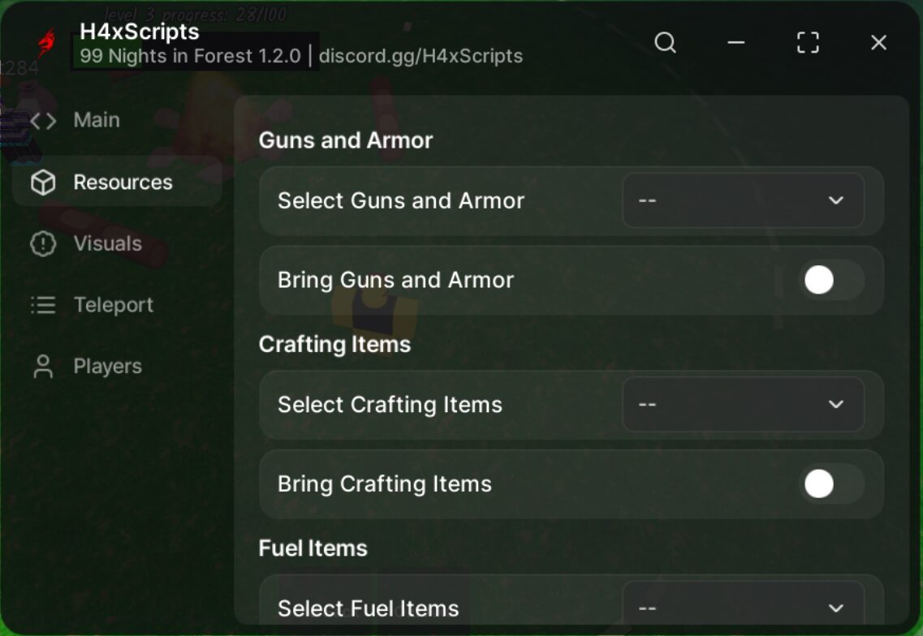This screenshot has height=636, width=923.
Task: Click the red H4xScripts logo icon
Action: point(46,42)
